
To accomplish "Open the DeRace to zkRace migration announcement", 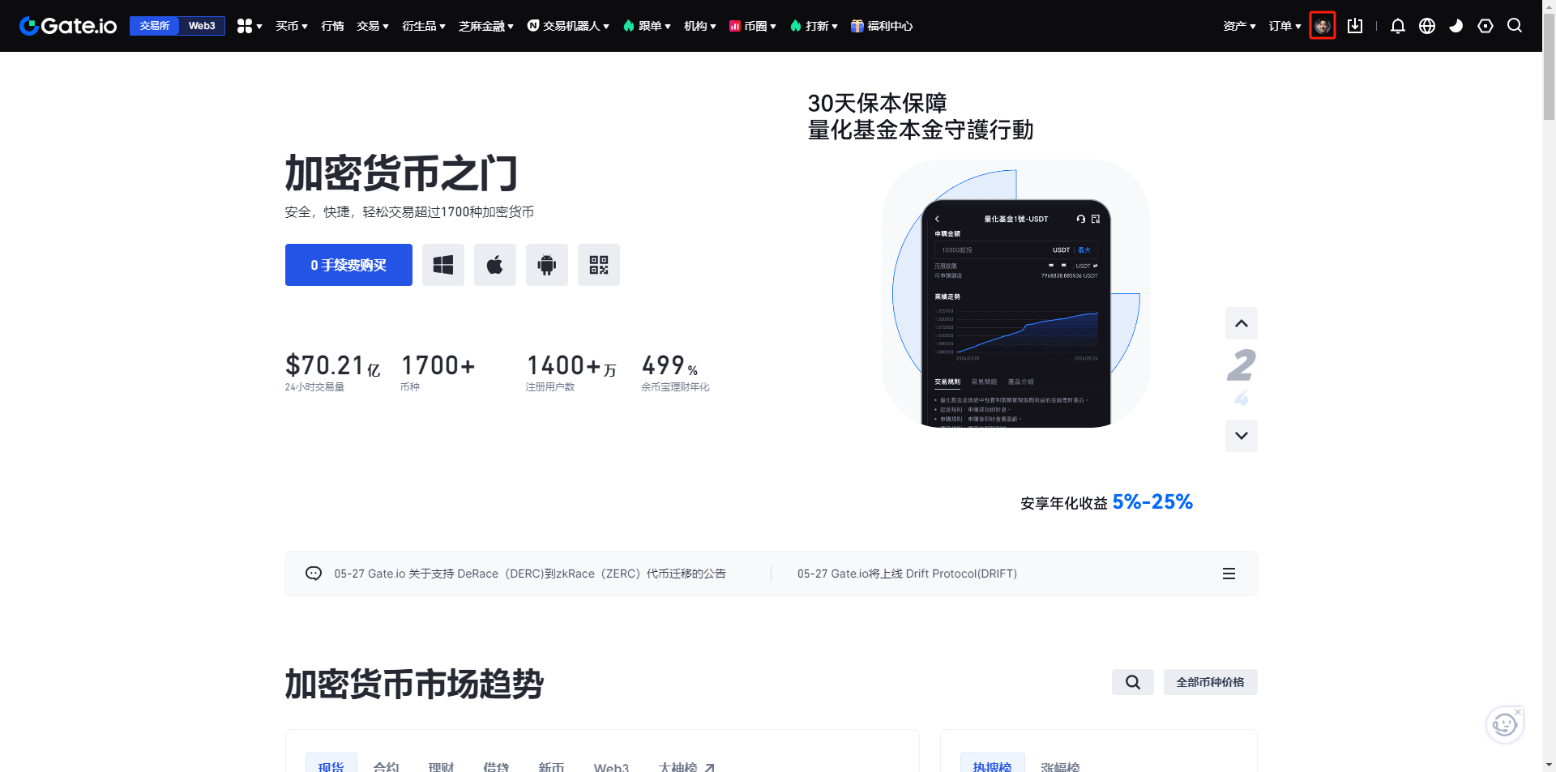I will 530,574.
